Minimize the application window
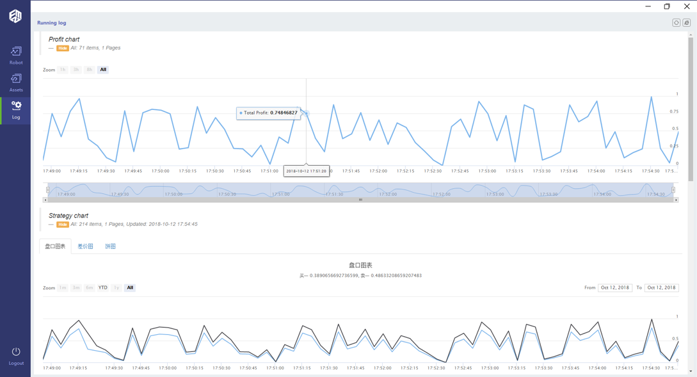The height and width of the screenshot is (377, 697). click(x=648, y=6)
